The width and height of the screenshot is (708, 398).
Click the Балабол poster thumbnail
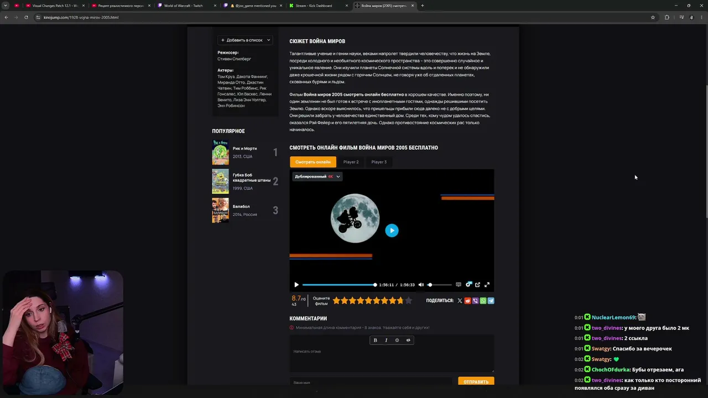click(220, 211)
